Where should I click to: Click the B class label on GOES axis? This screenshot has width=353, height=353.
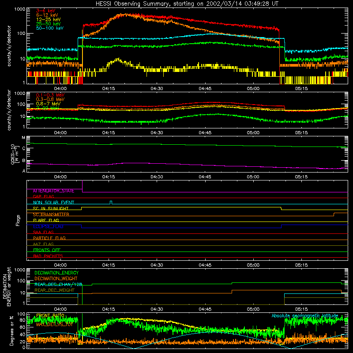pos(24,161)
